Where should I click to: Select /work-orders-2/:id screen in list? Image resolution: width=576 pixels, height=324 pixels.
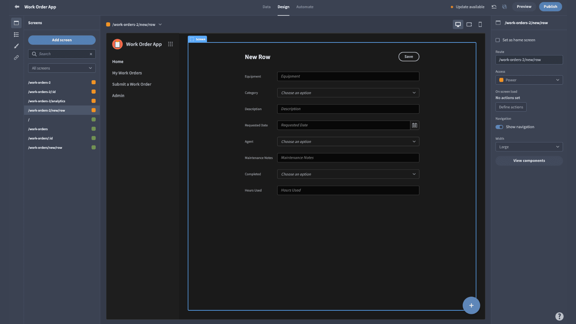click(62, 92)
